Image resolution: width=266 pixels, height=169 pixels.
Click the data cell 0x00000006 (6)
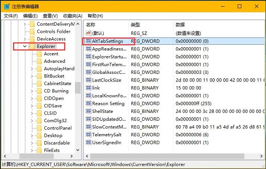(192, 135)
